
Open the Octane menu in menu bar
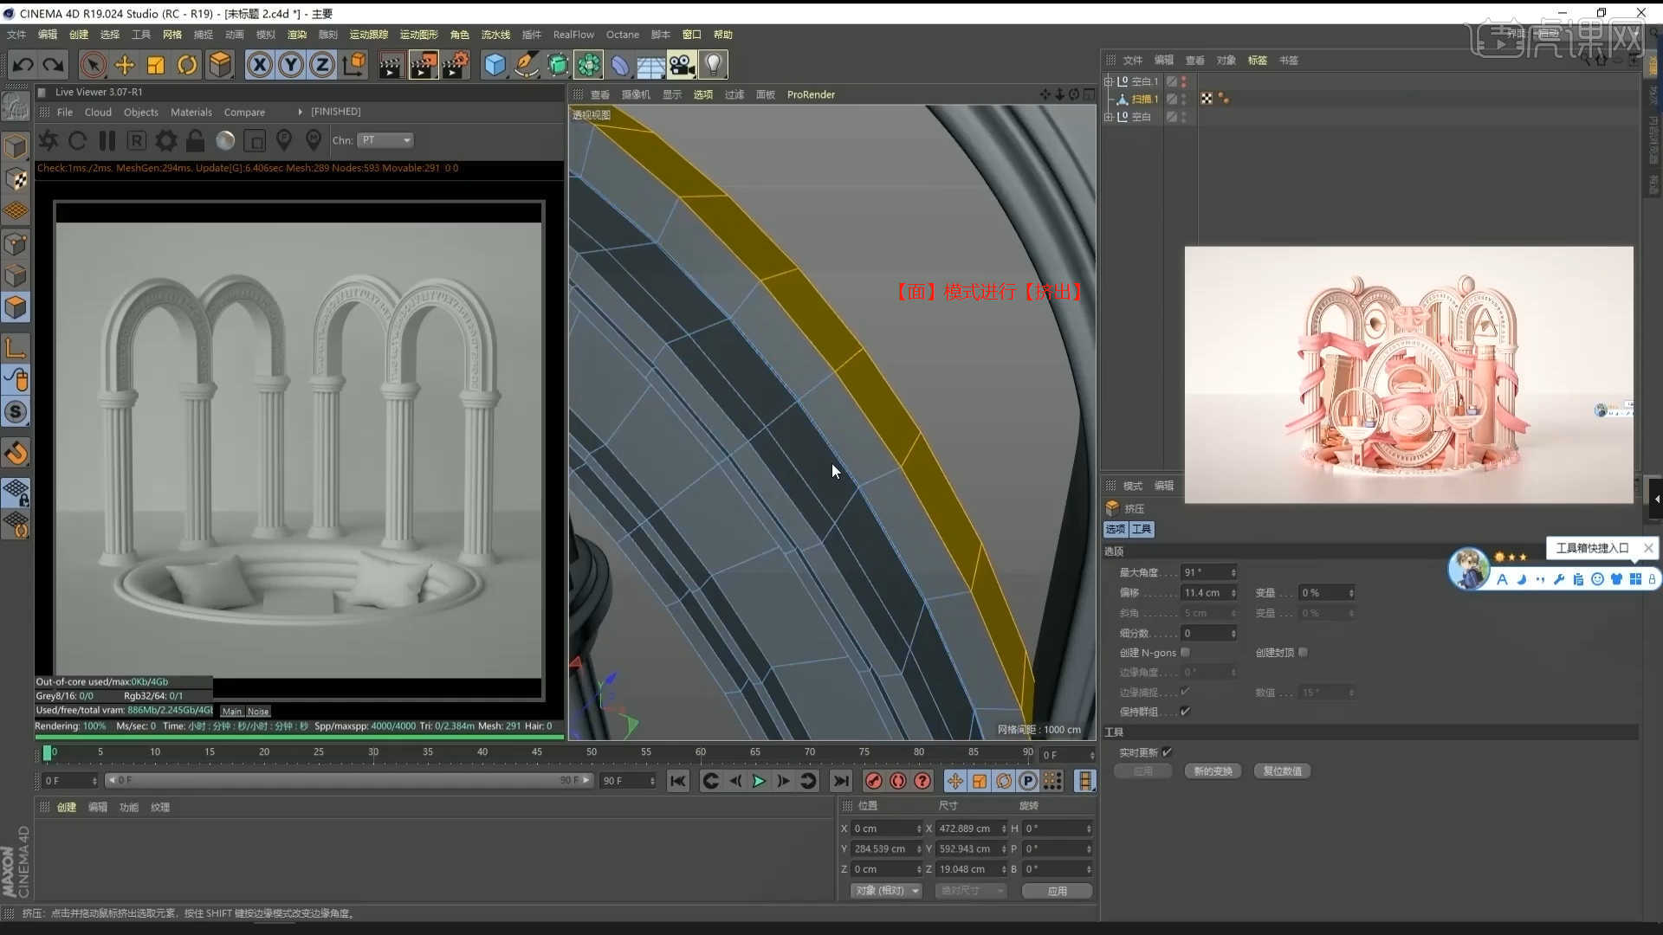[623, 35]
